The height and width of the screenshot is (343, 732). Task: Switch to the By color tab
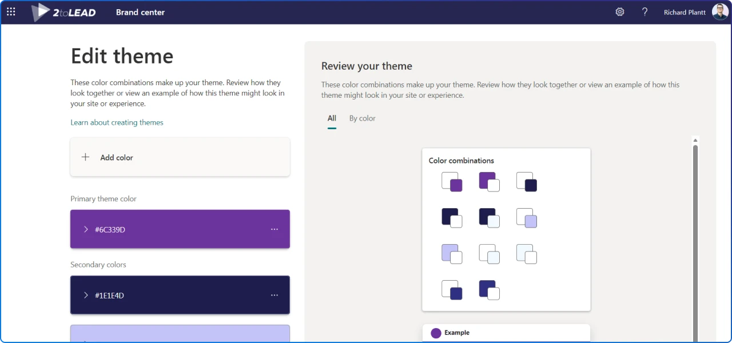pyautogui.click(x=362, y=118)
